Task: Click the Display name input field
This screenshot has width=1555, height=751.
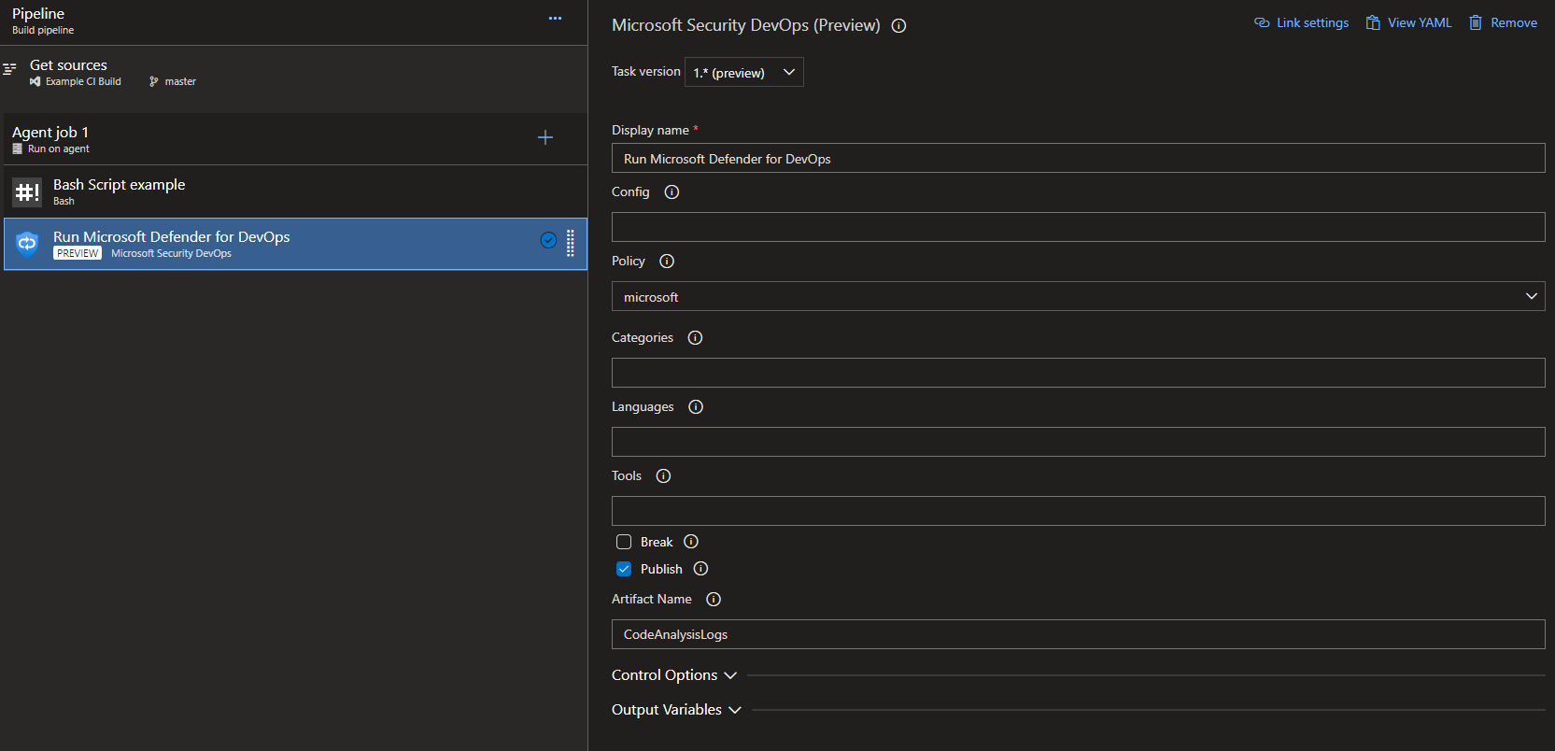Action: click(x=1078, y=158)
